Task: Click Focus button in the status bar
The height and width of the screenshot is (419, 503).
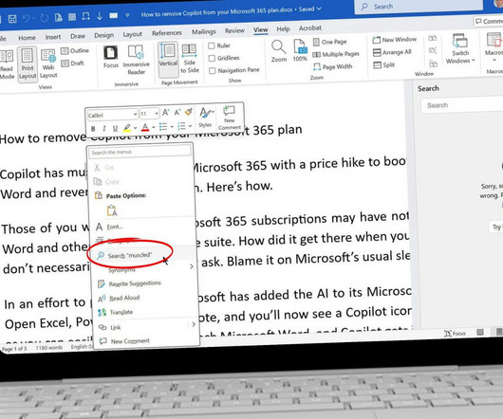Action: click(455, 334)
